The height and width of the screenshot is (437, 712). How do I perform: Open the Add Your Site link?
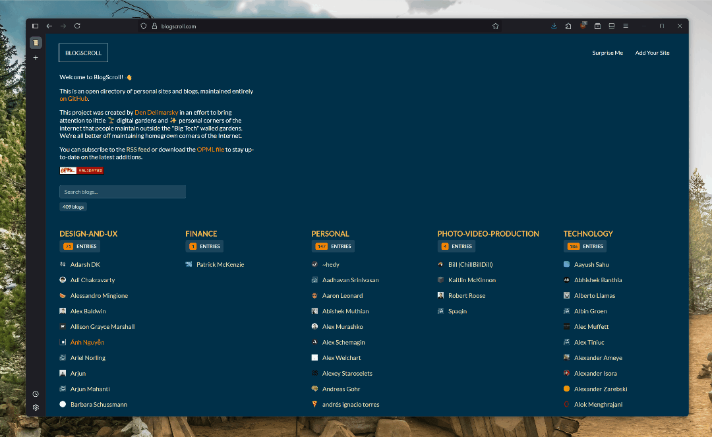click(x=652, y=53)
